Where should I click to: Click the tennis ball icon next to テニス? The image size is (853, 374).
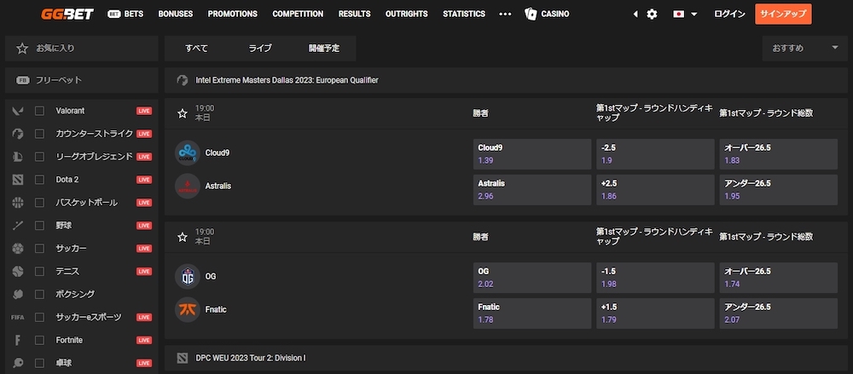(17, 271)
